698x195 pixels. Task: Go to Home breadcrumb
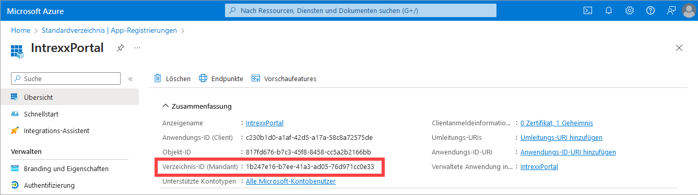click(x=20, y=31)
